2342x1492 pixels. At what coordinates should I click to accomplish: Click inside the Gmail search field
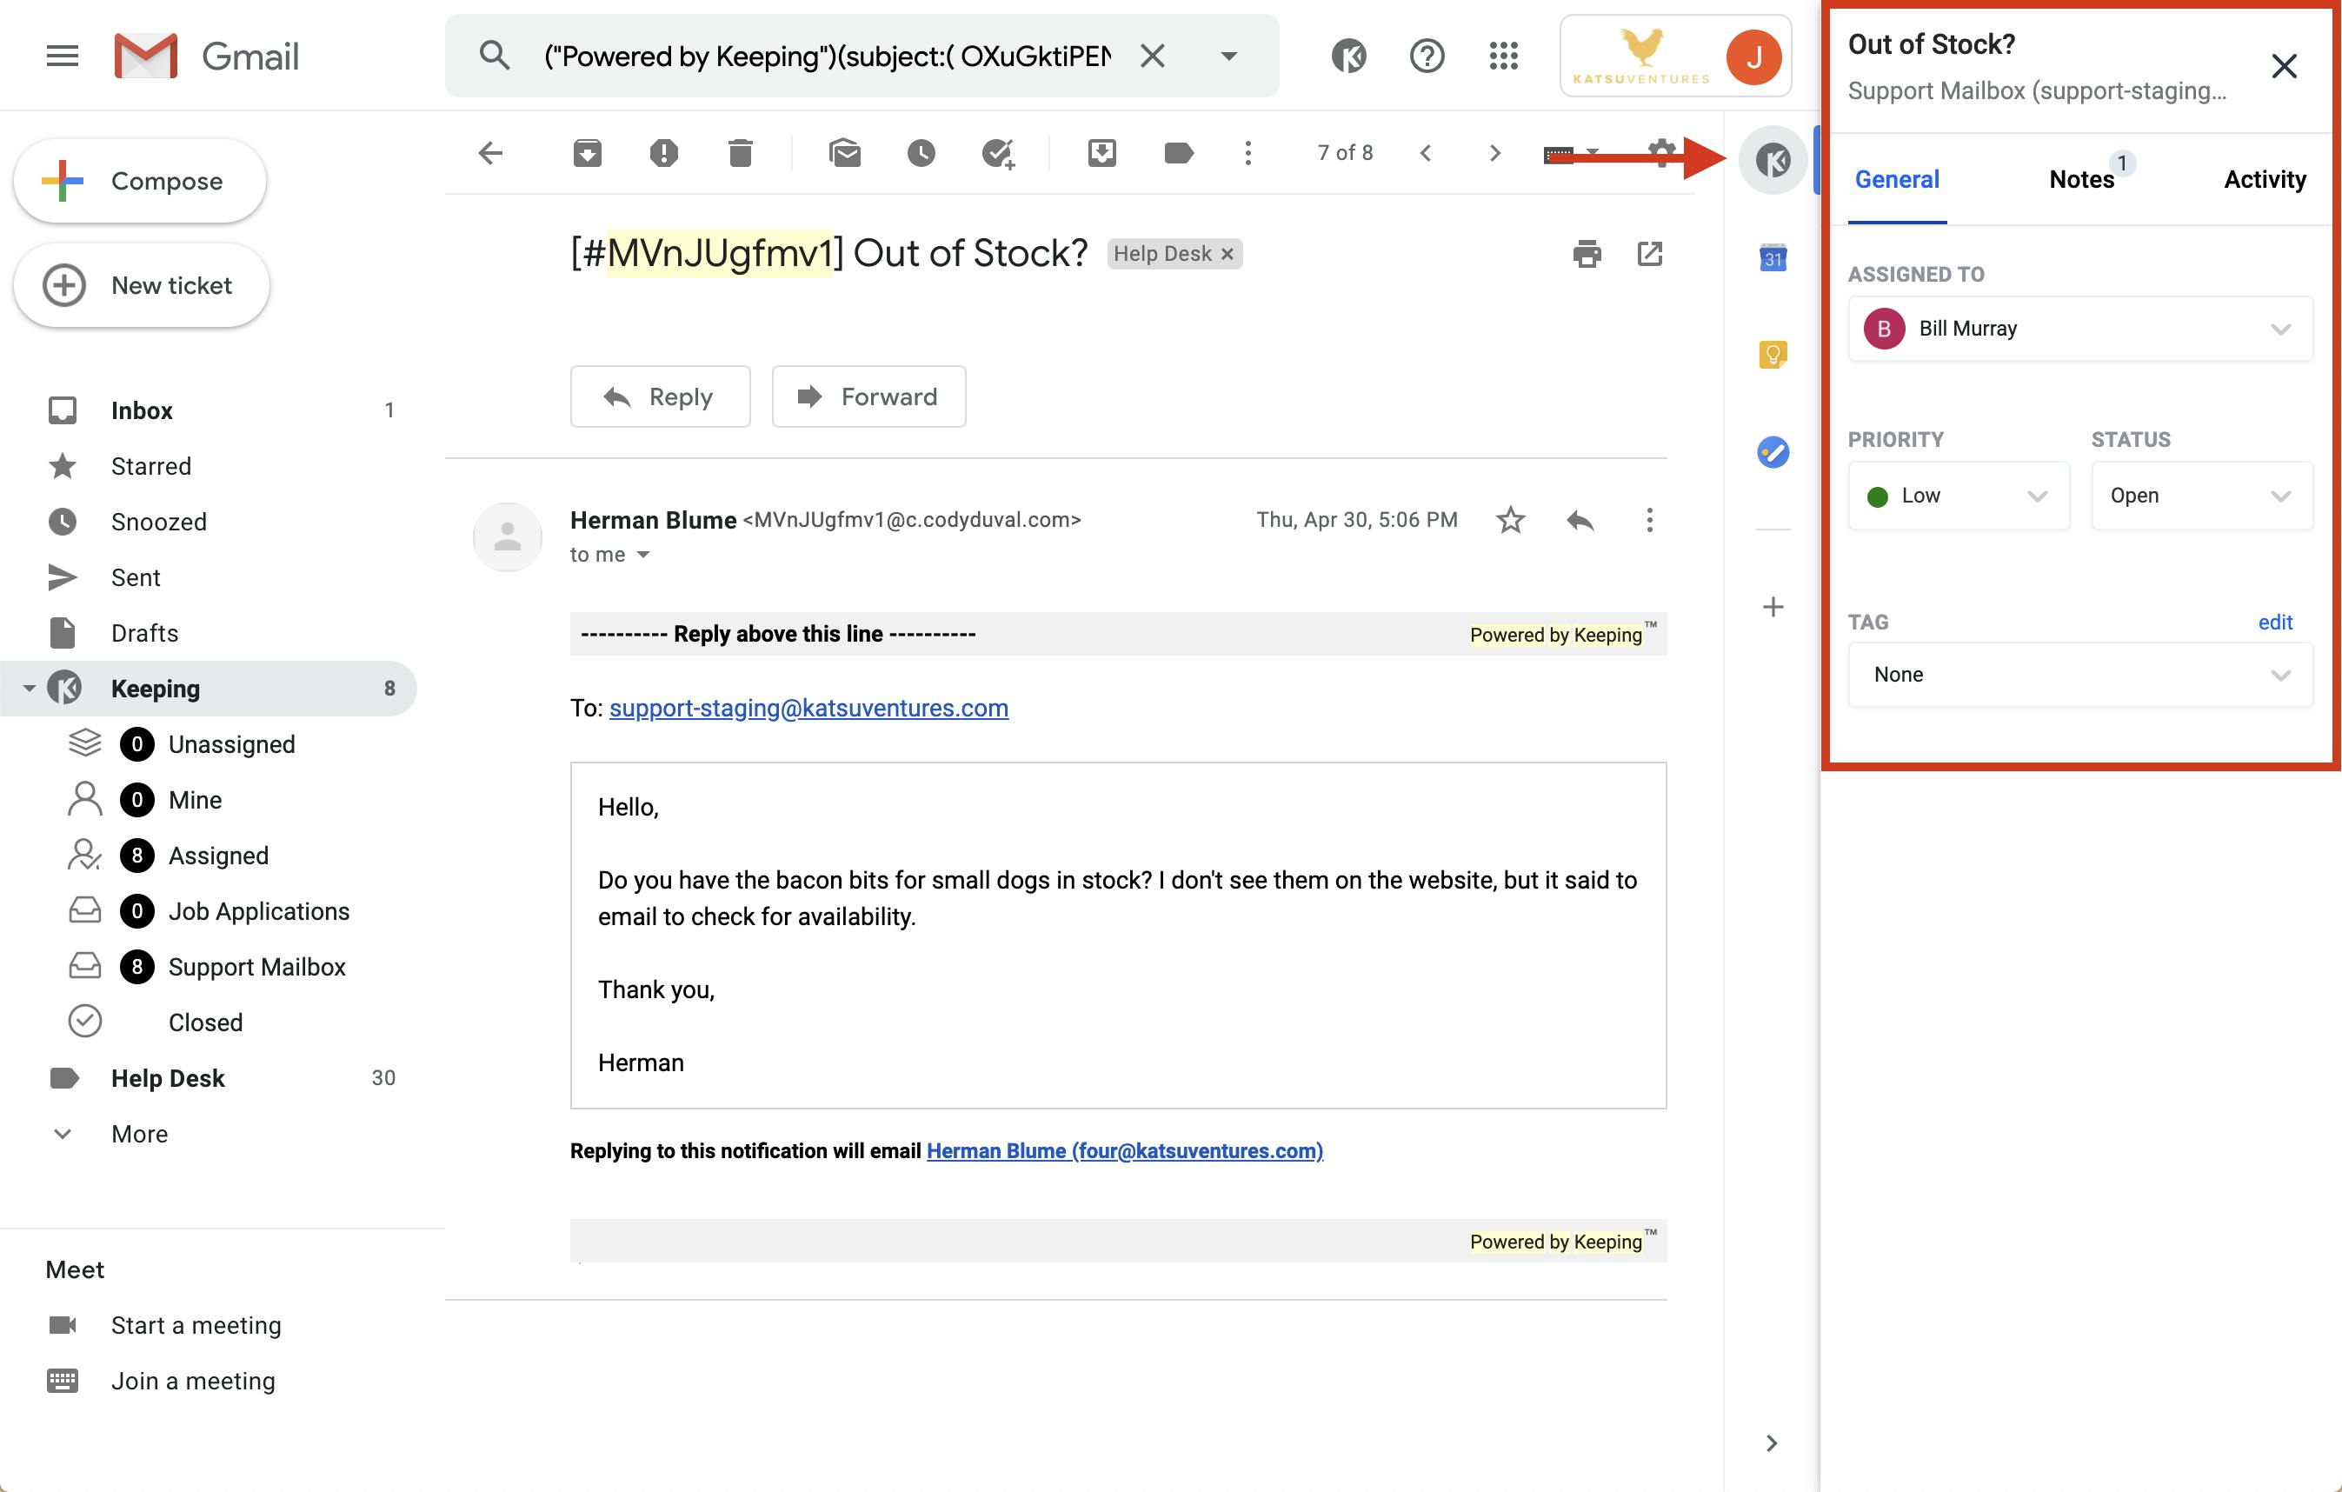(827, 57)
